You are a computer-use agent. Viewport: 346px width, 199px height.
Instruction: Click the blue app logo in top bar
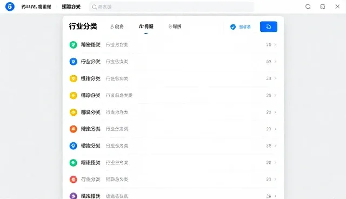(10, 6)
